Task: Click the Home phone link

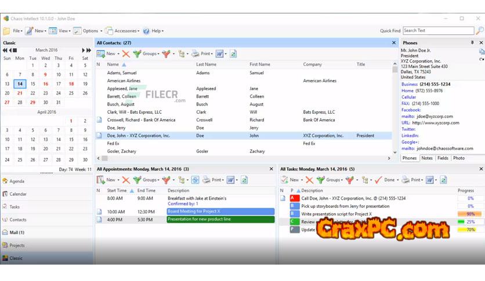Action: point(407,91)
